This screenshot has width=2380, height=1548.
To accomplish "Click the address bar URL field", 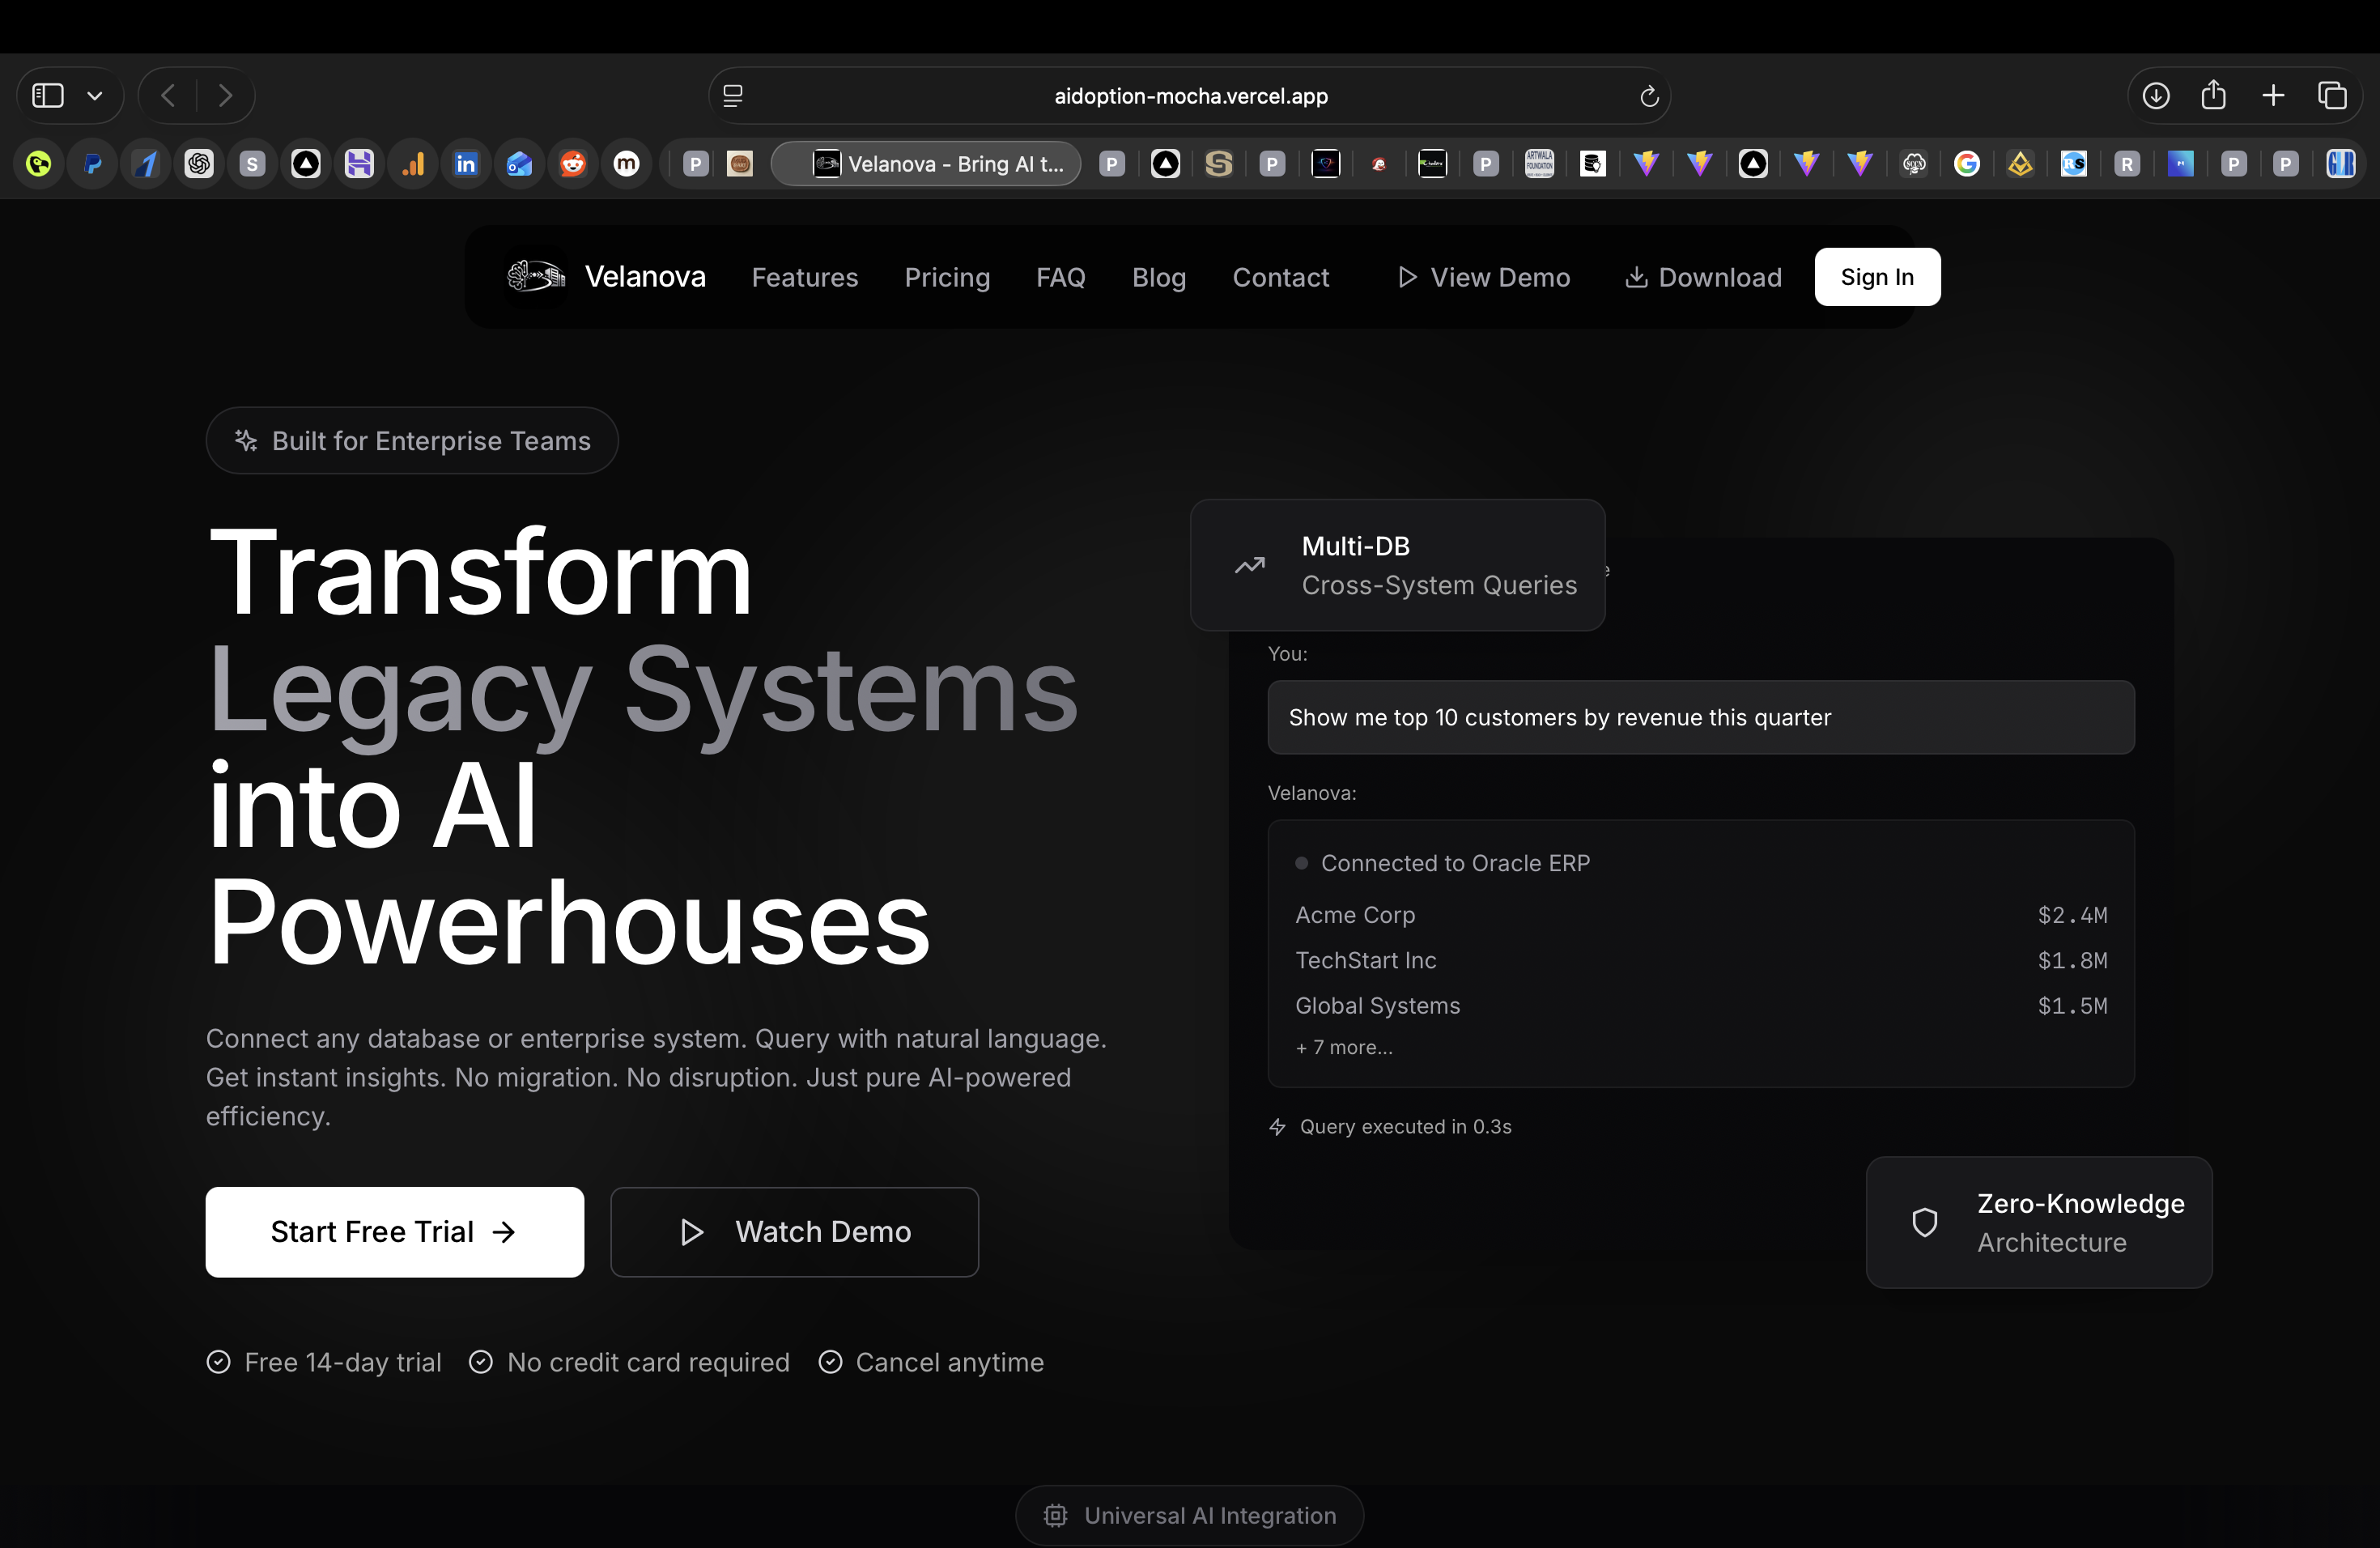I will point(1190,96).
